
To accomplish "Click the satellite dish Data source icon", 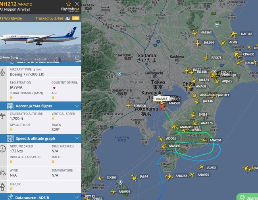I will tap(10, 197).
